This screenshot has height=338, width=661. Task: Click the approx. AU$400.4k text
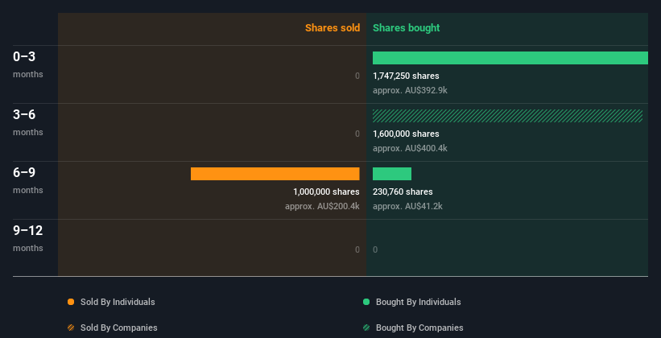pos(410,148)
